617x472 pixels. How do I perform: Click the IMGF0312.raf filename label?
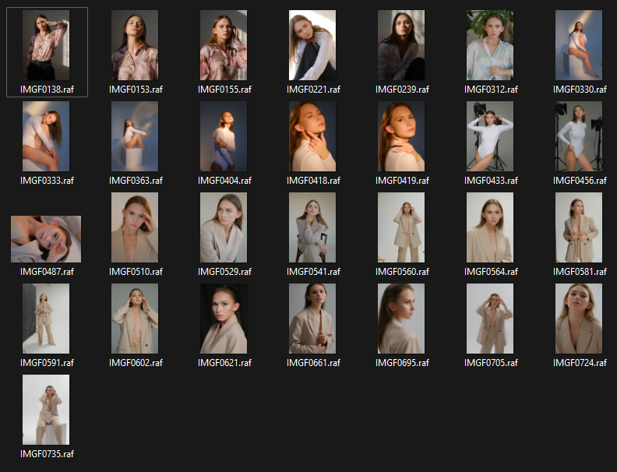[x=491, y=90]
